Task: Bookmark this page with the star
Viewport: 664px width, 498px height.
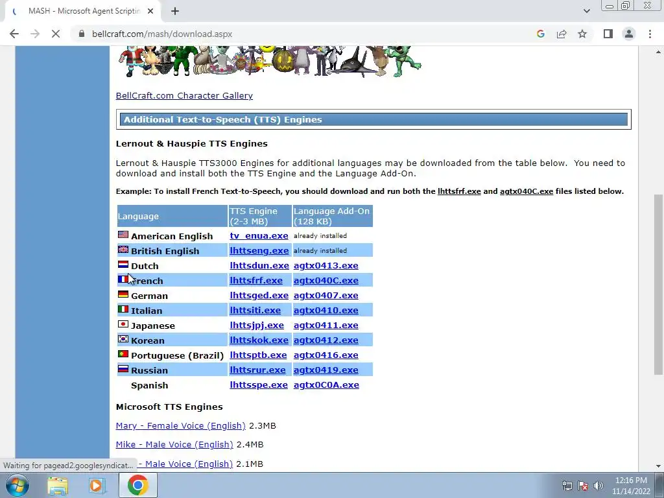Action: [x=582, y=34]
